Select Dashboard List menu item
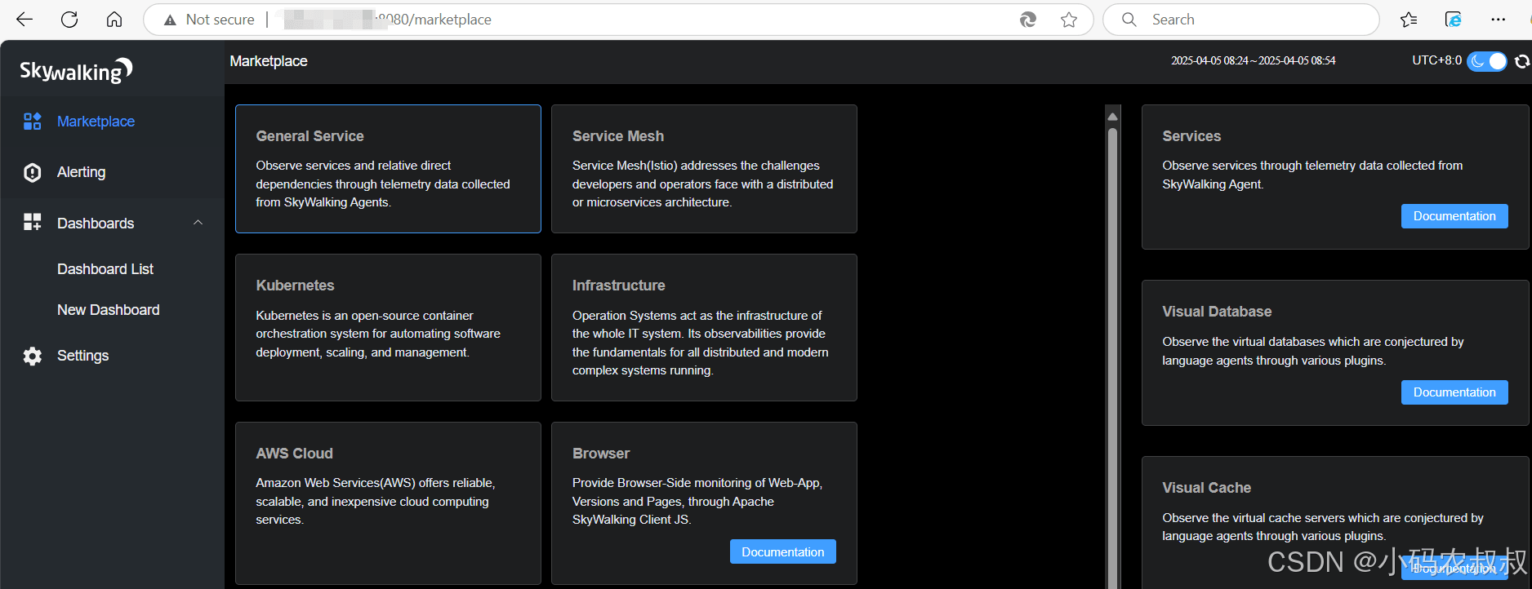 (105, 269)
